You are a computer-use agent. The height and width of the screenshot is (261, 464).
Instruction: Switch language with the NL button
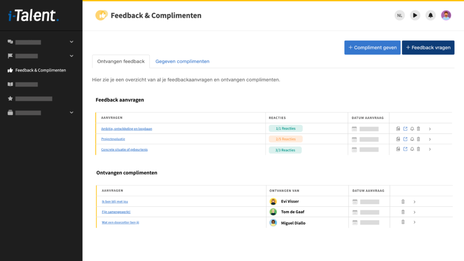tap(400, 15)
